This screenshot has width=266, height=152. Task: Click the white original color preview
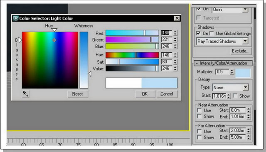coord(124,83)
